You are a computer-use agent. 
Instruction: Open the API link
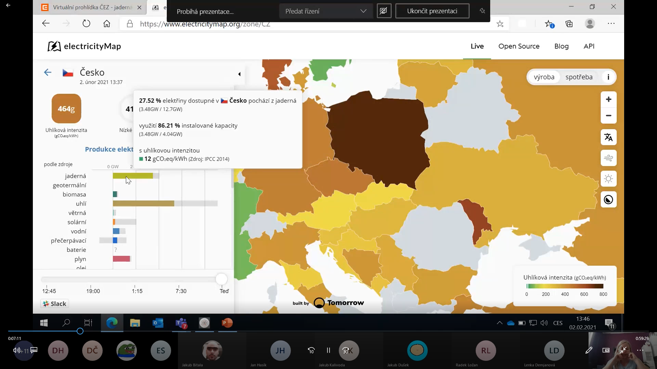pyautogui.click(x=589, y=46)
